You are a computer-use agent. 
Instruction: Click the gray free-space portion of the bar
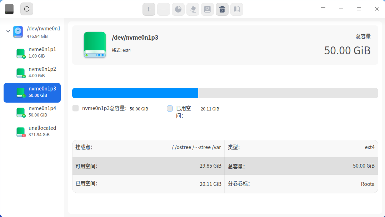[288, 93]
